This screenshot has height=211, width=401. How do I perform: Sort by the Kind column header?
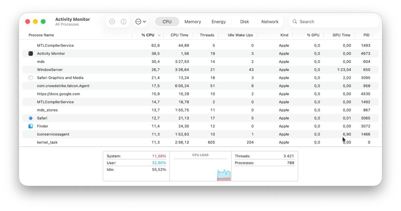click(x=284, y=35)
